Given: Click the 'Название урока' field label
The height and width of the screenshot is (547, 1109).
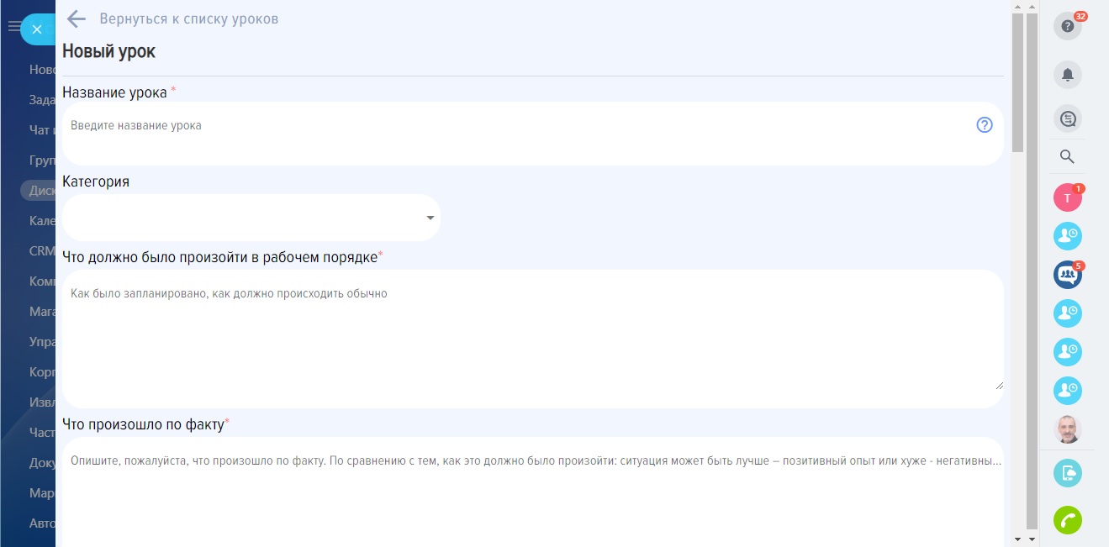Looking at the screenshot, I should pyautogui.click(x=114, y=92).
